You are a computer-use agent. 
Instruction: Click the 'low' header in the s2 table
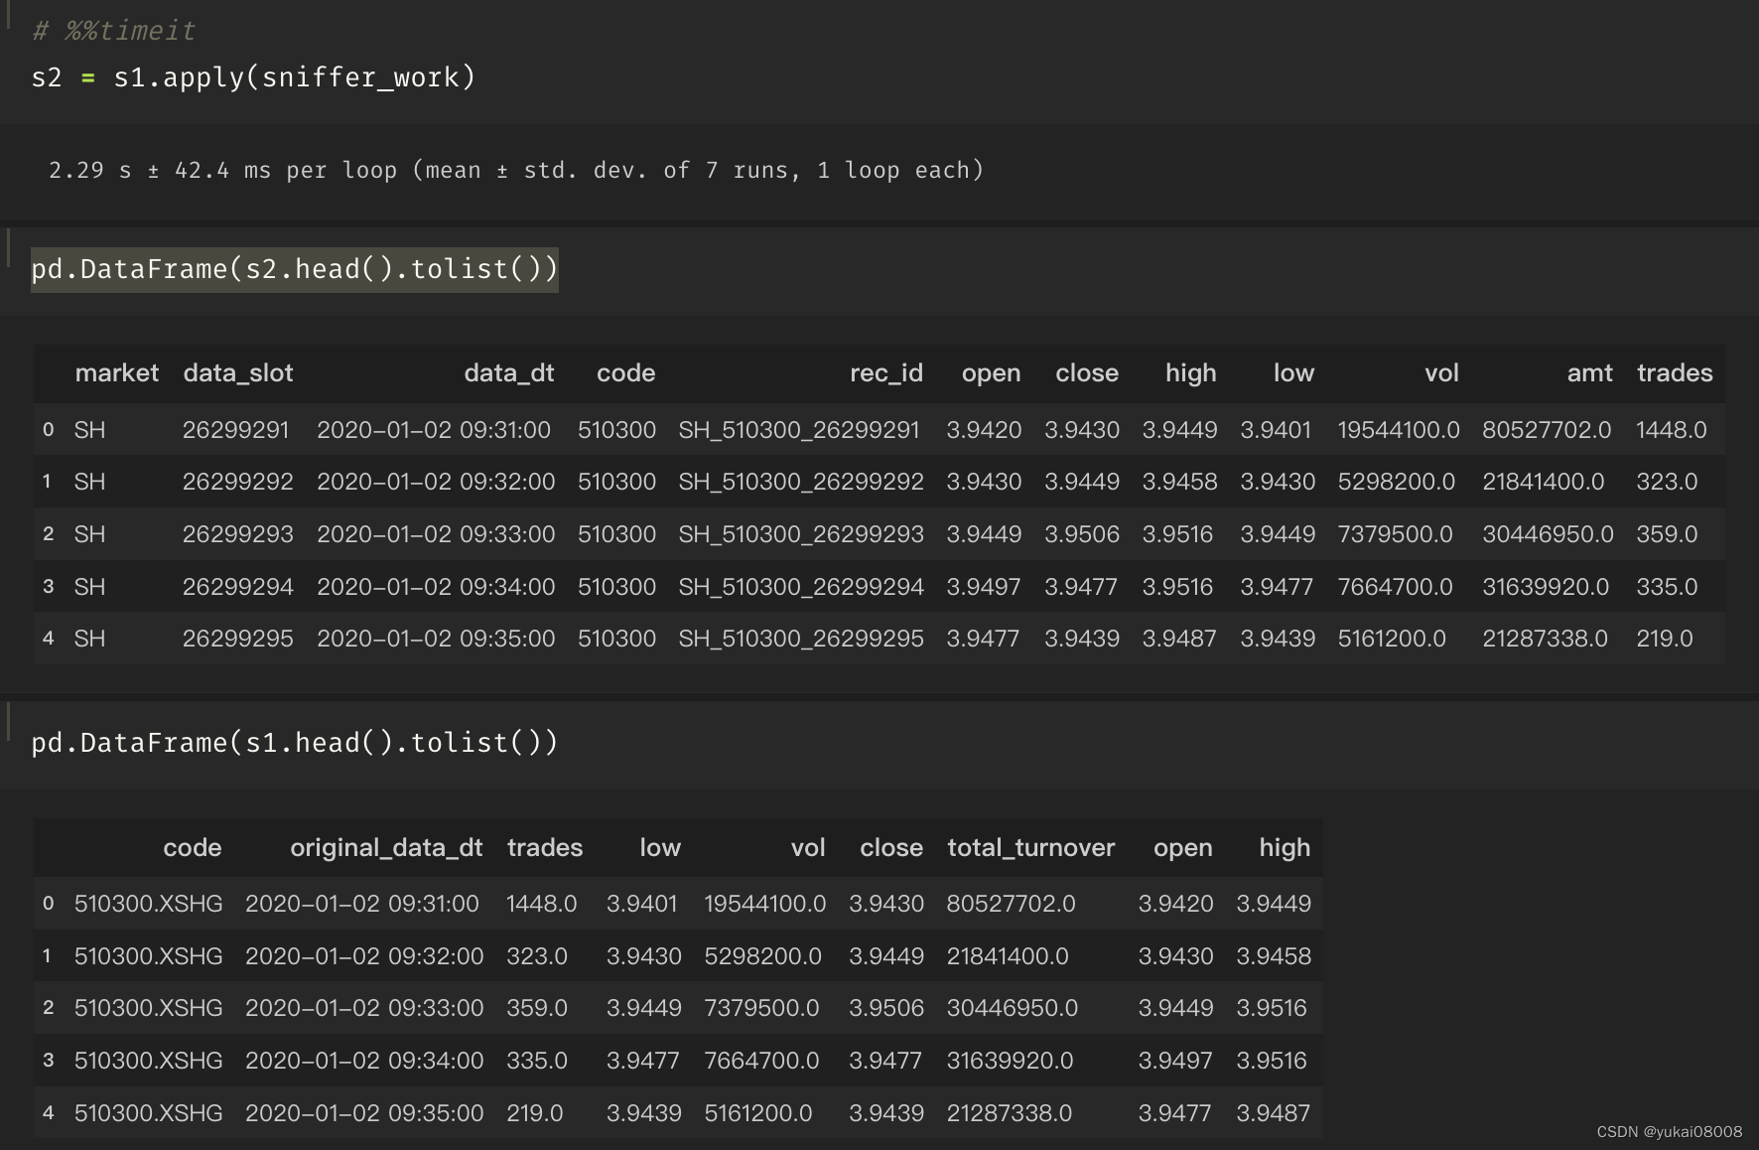pyautogui.click(x=1294, y=373)
